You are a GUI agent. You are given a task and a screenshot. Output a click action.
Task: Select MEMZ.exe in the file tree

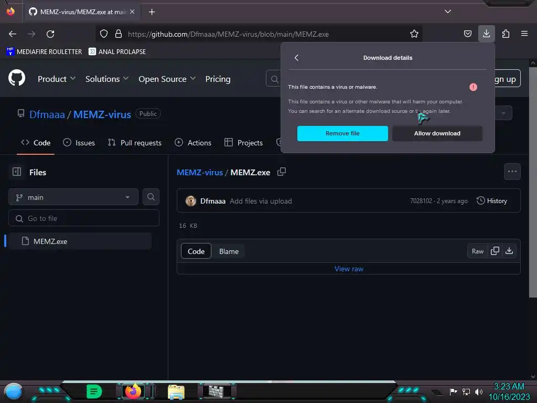tap(80, 241)
